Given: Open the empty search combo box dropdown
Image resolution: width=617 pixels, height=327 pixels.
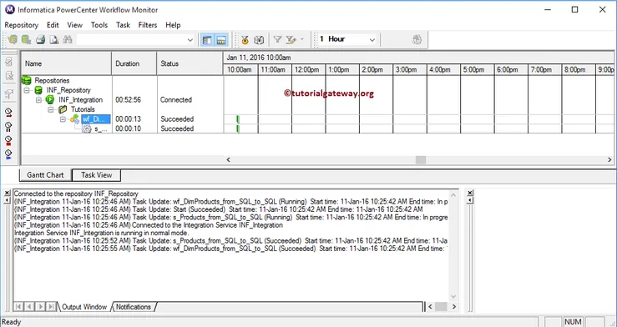Looking at the screenshot, I should click(190, 40).
